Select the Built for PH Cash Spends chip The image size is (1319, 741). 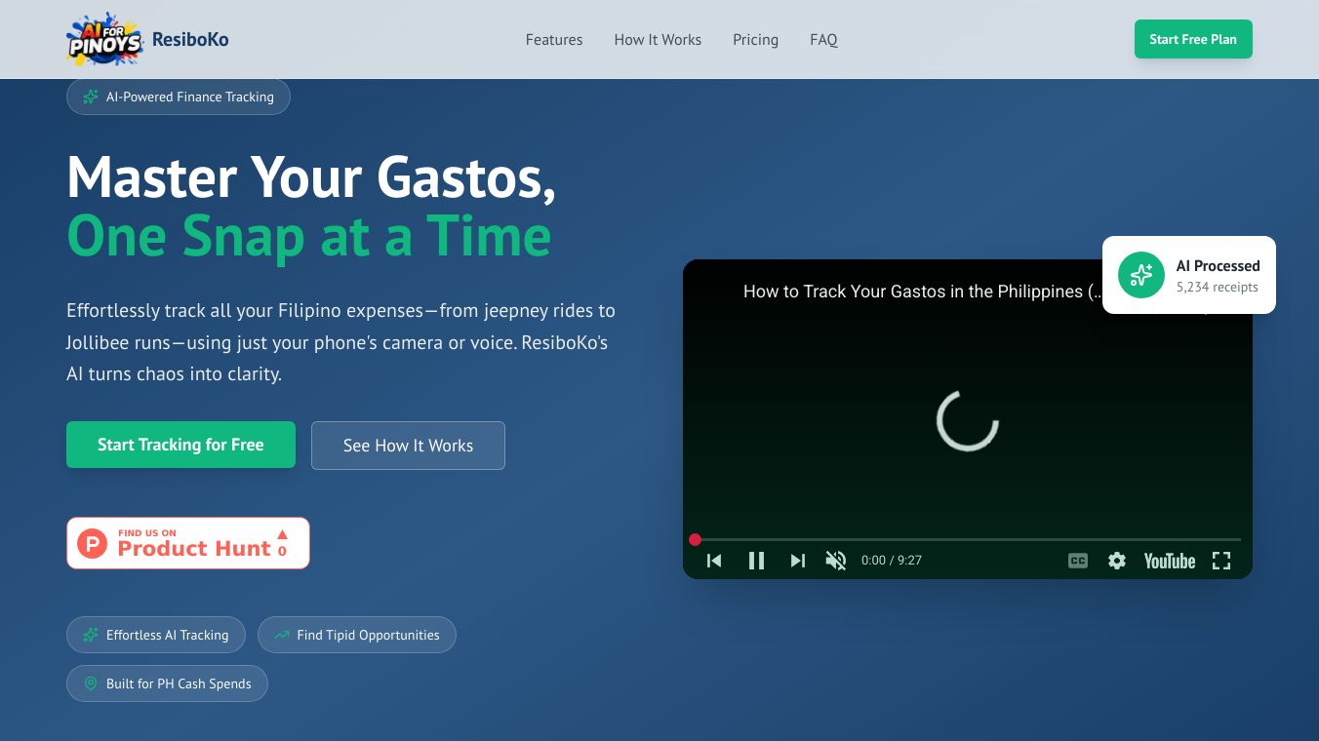(167, 683)
